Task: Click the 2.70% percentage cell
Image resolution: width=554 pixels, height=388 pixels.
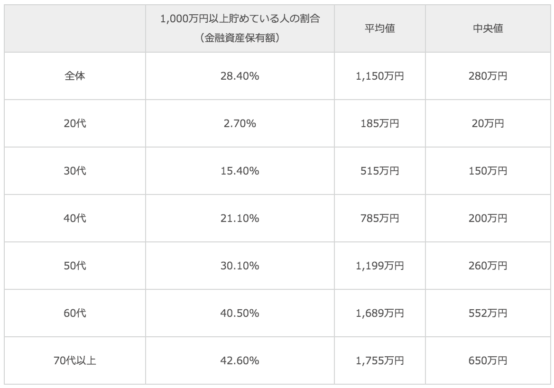Action: pyautogui.click(x=240, y=123)
